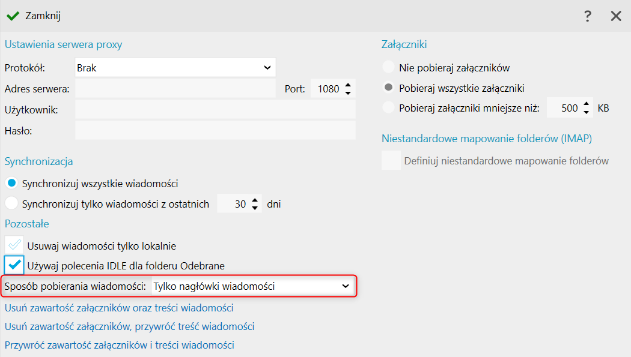Screen dimensions: 631x357
Task: Click the green Zamknij checkmark icon
Action: 13,16
